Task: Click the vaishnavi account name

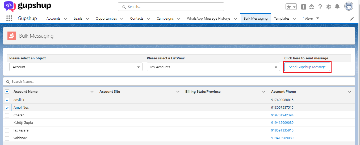Action: pos(20,138)
